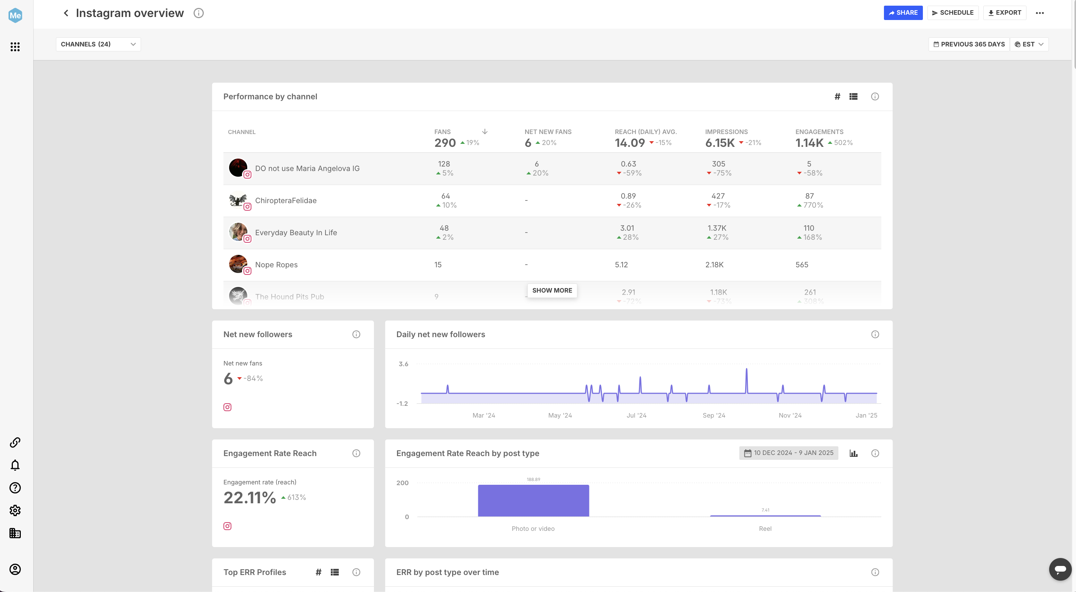This screenshot has width=1076, height=592.
Task: Open the user profile icon
Action: pyautogui.click(x=15, y=569)
